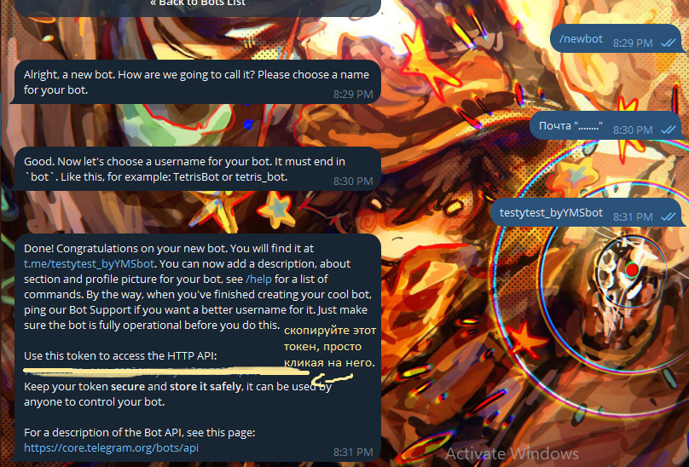Click the 8:31 PM timestamp in Done message
This screenshot has width=689, height=467.
(353, 452)
